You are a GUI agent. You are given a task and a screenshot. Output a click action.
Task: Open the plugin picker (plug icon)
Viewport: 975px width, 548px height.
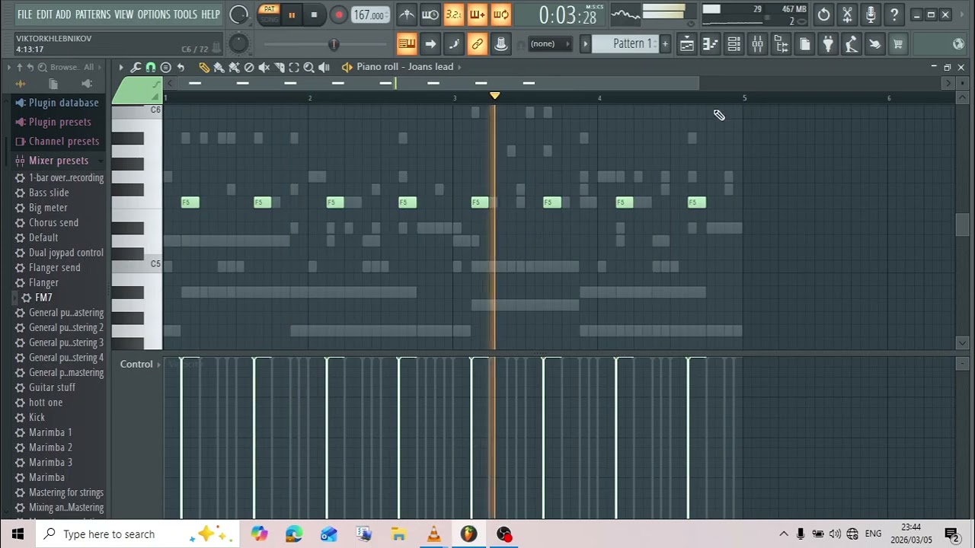click(x=828, y=44)
